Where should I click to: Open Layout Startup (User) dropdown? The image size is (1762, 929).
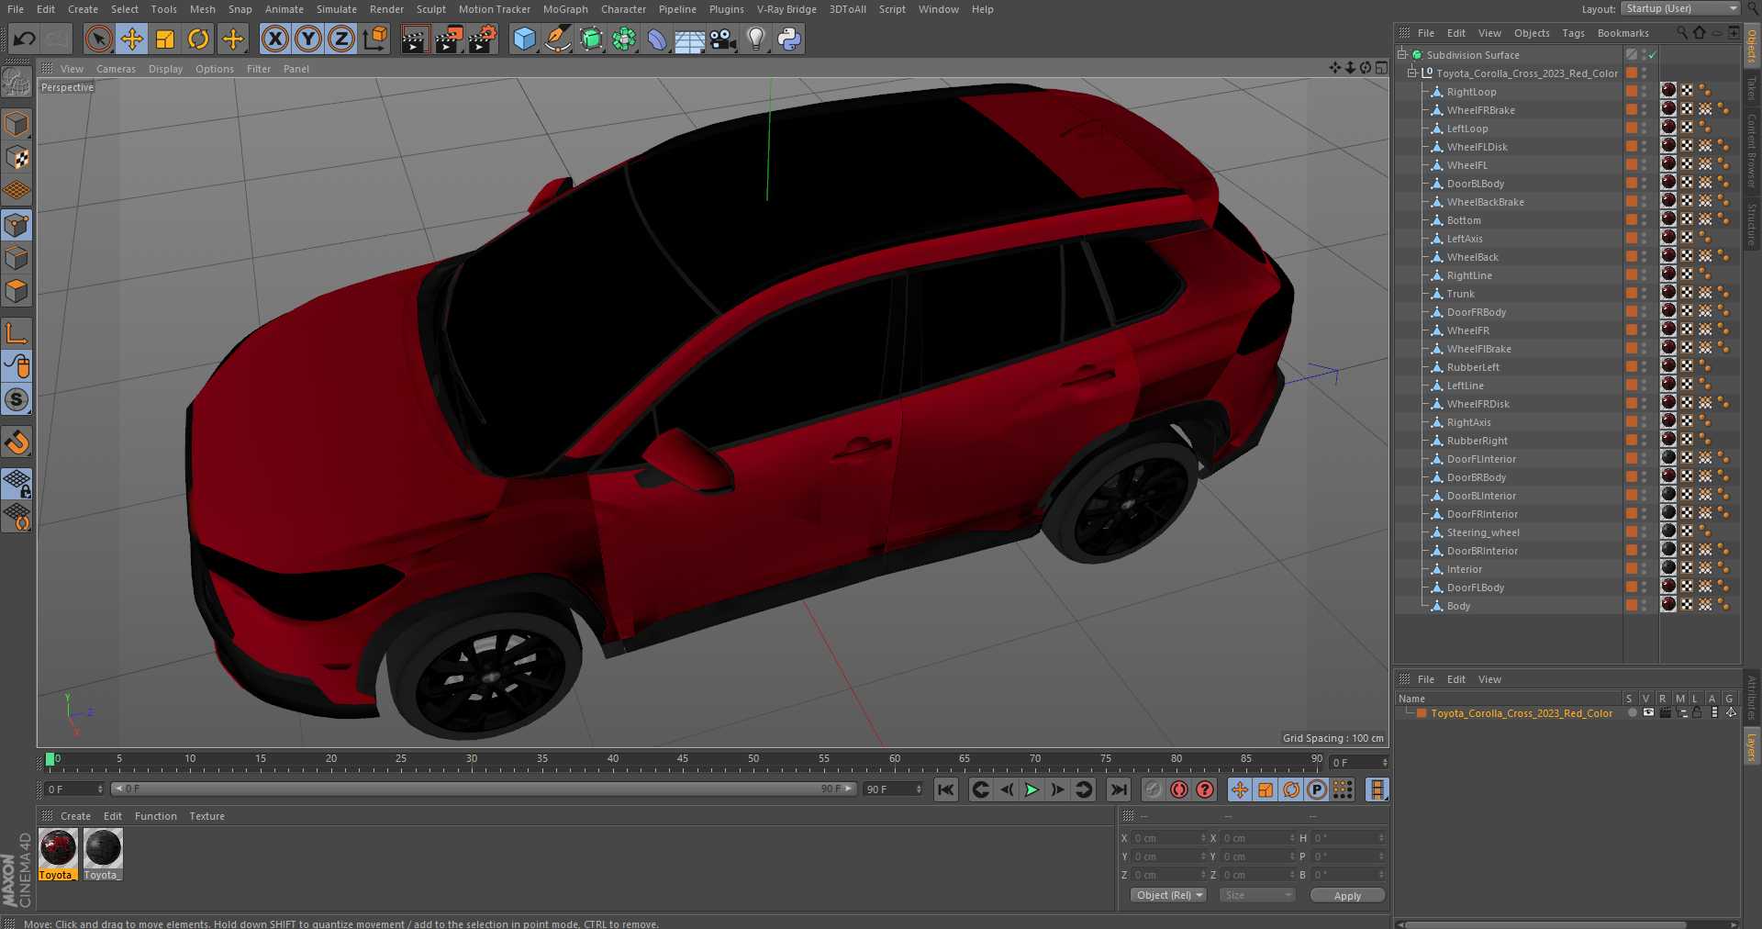click(1680, 8)
